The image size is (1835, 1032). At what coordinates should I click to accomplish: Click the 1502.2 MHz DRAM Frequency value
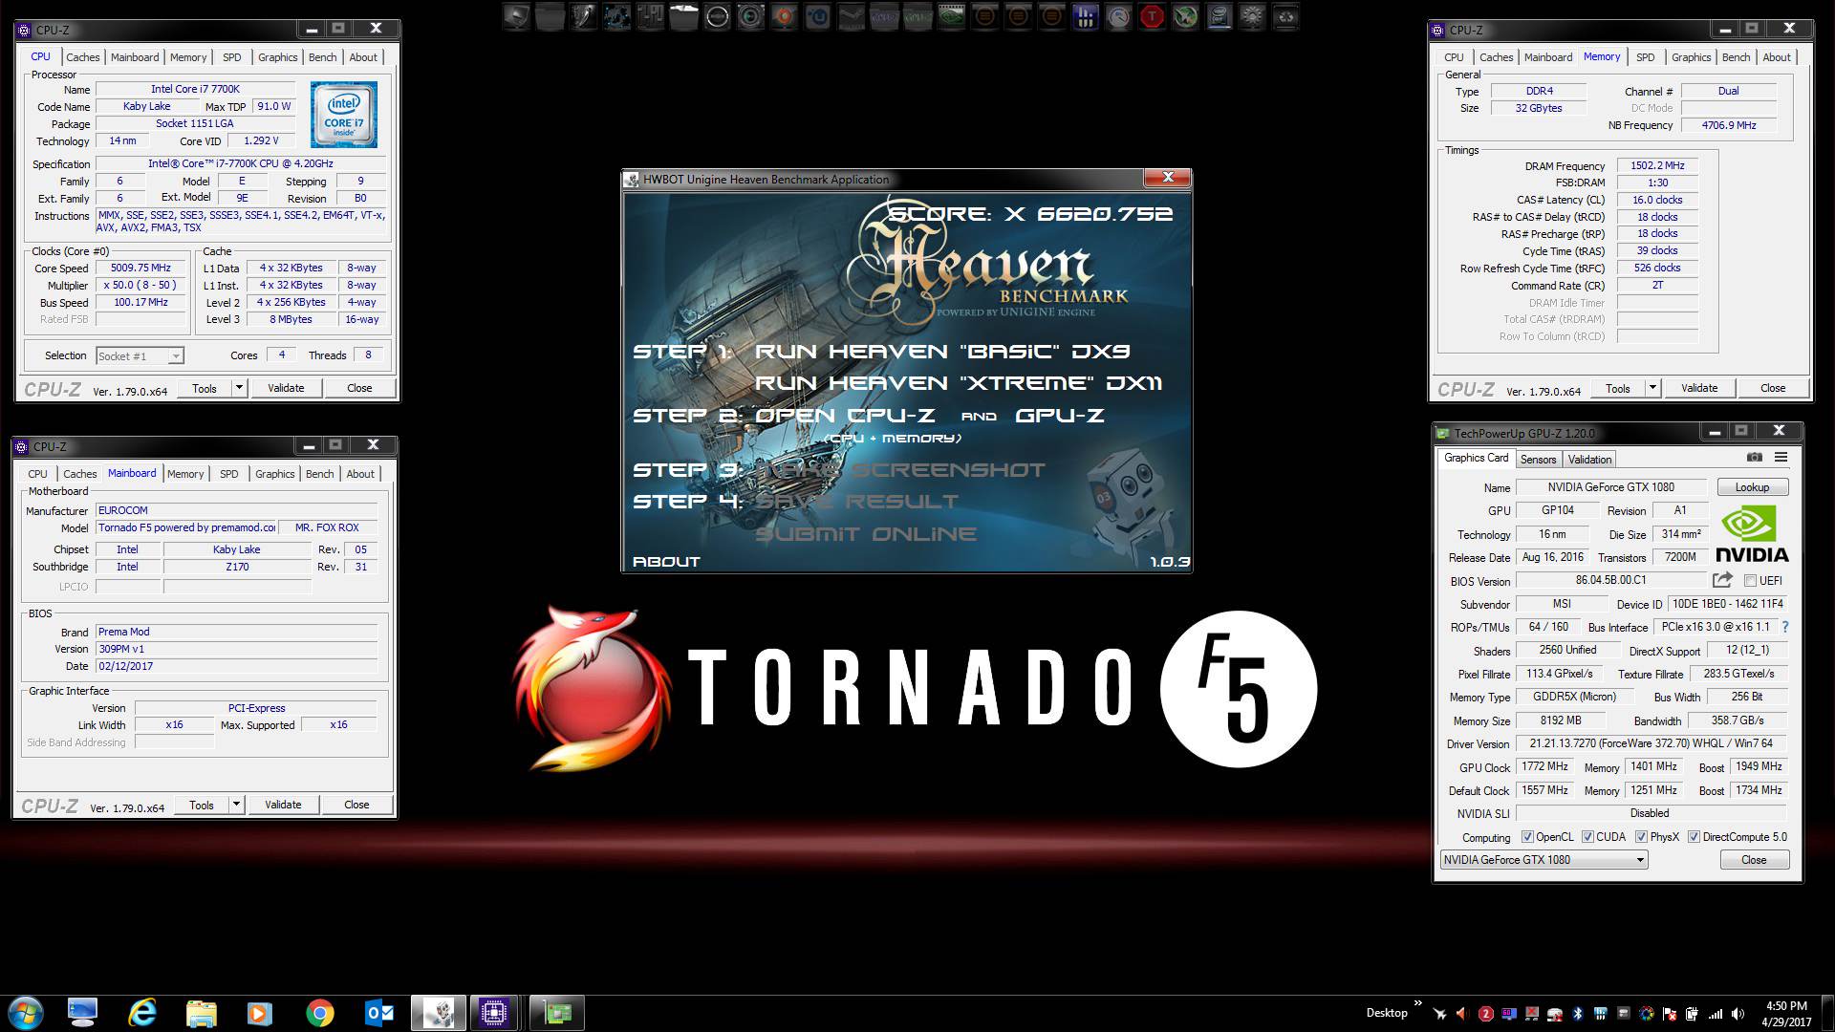tap(1657, 165)
